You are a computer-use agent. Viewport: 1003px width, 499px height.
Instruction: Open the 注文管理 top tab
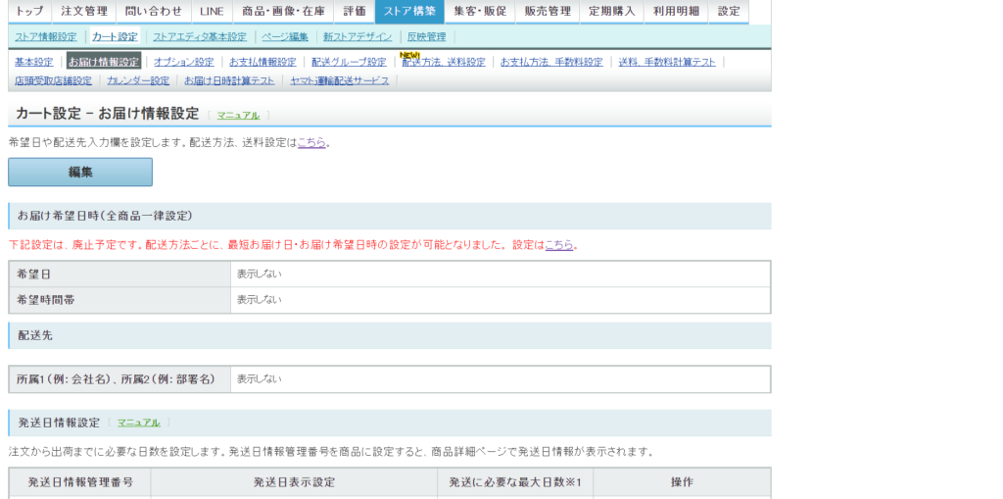coord(83,12)
